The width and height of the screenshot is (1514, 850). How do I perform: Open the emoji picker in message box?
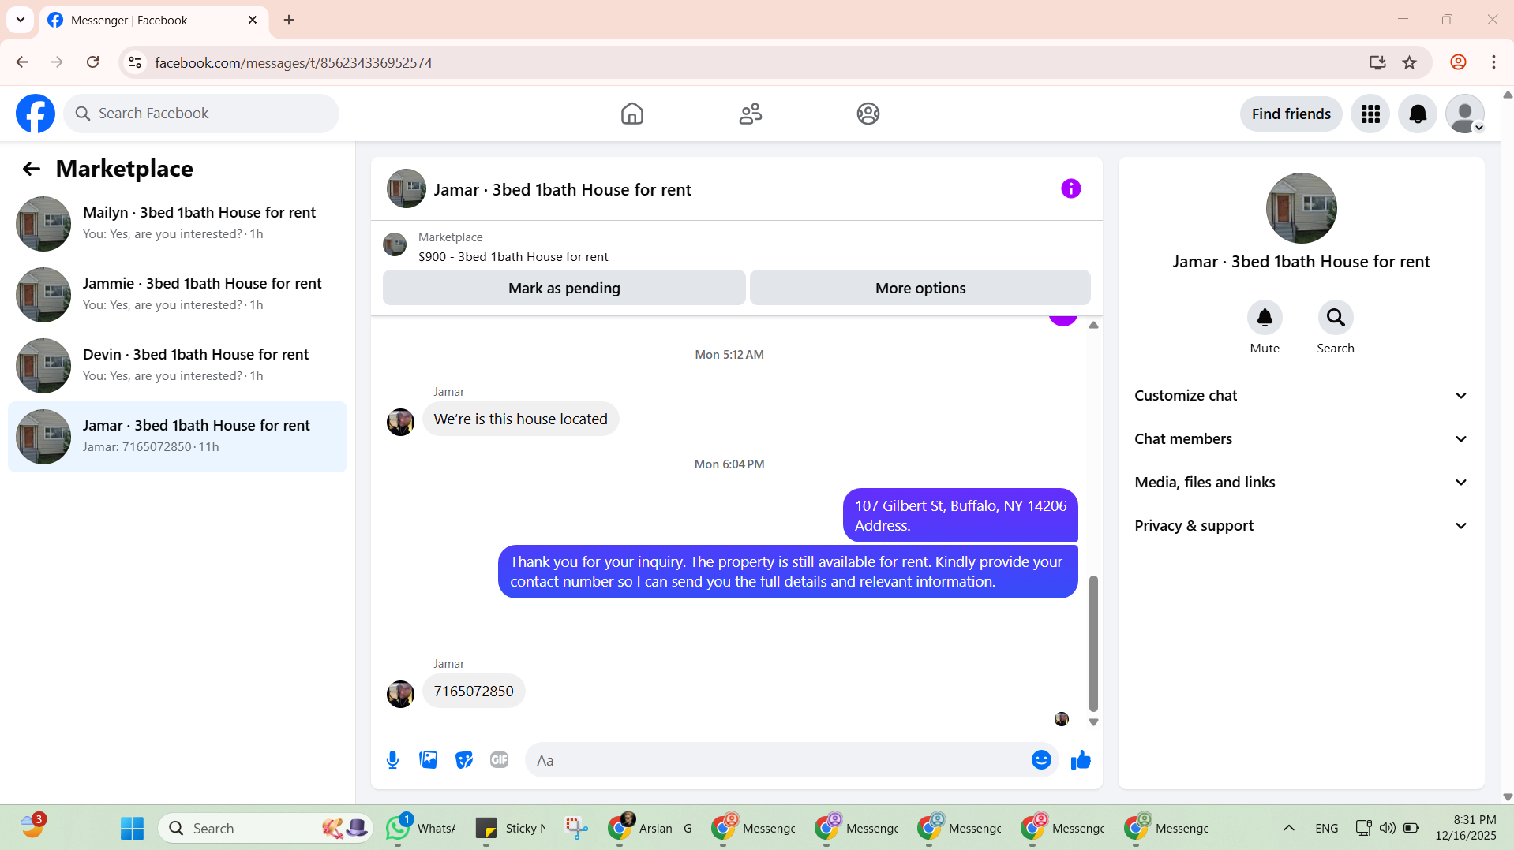1041,760
